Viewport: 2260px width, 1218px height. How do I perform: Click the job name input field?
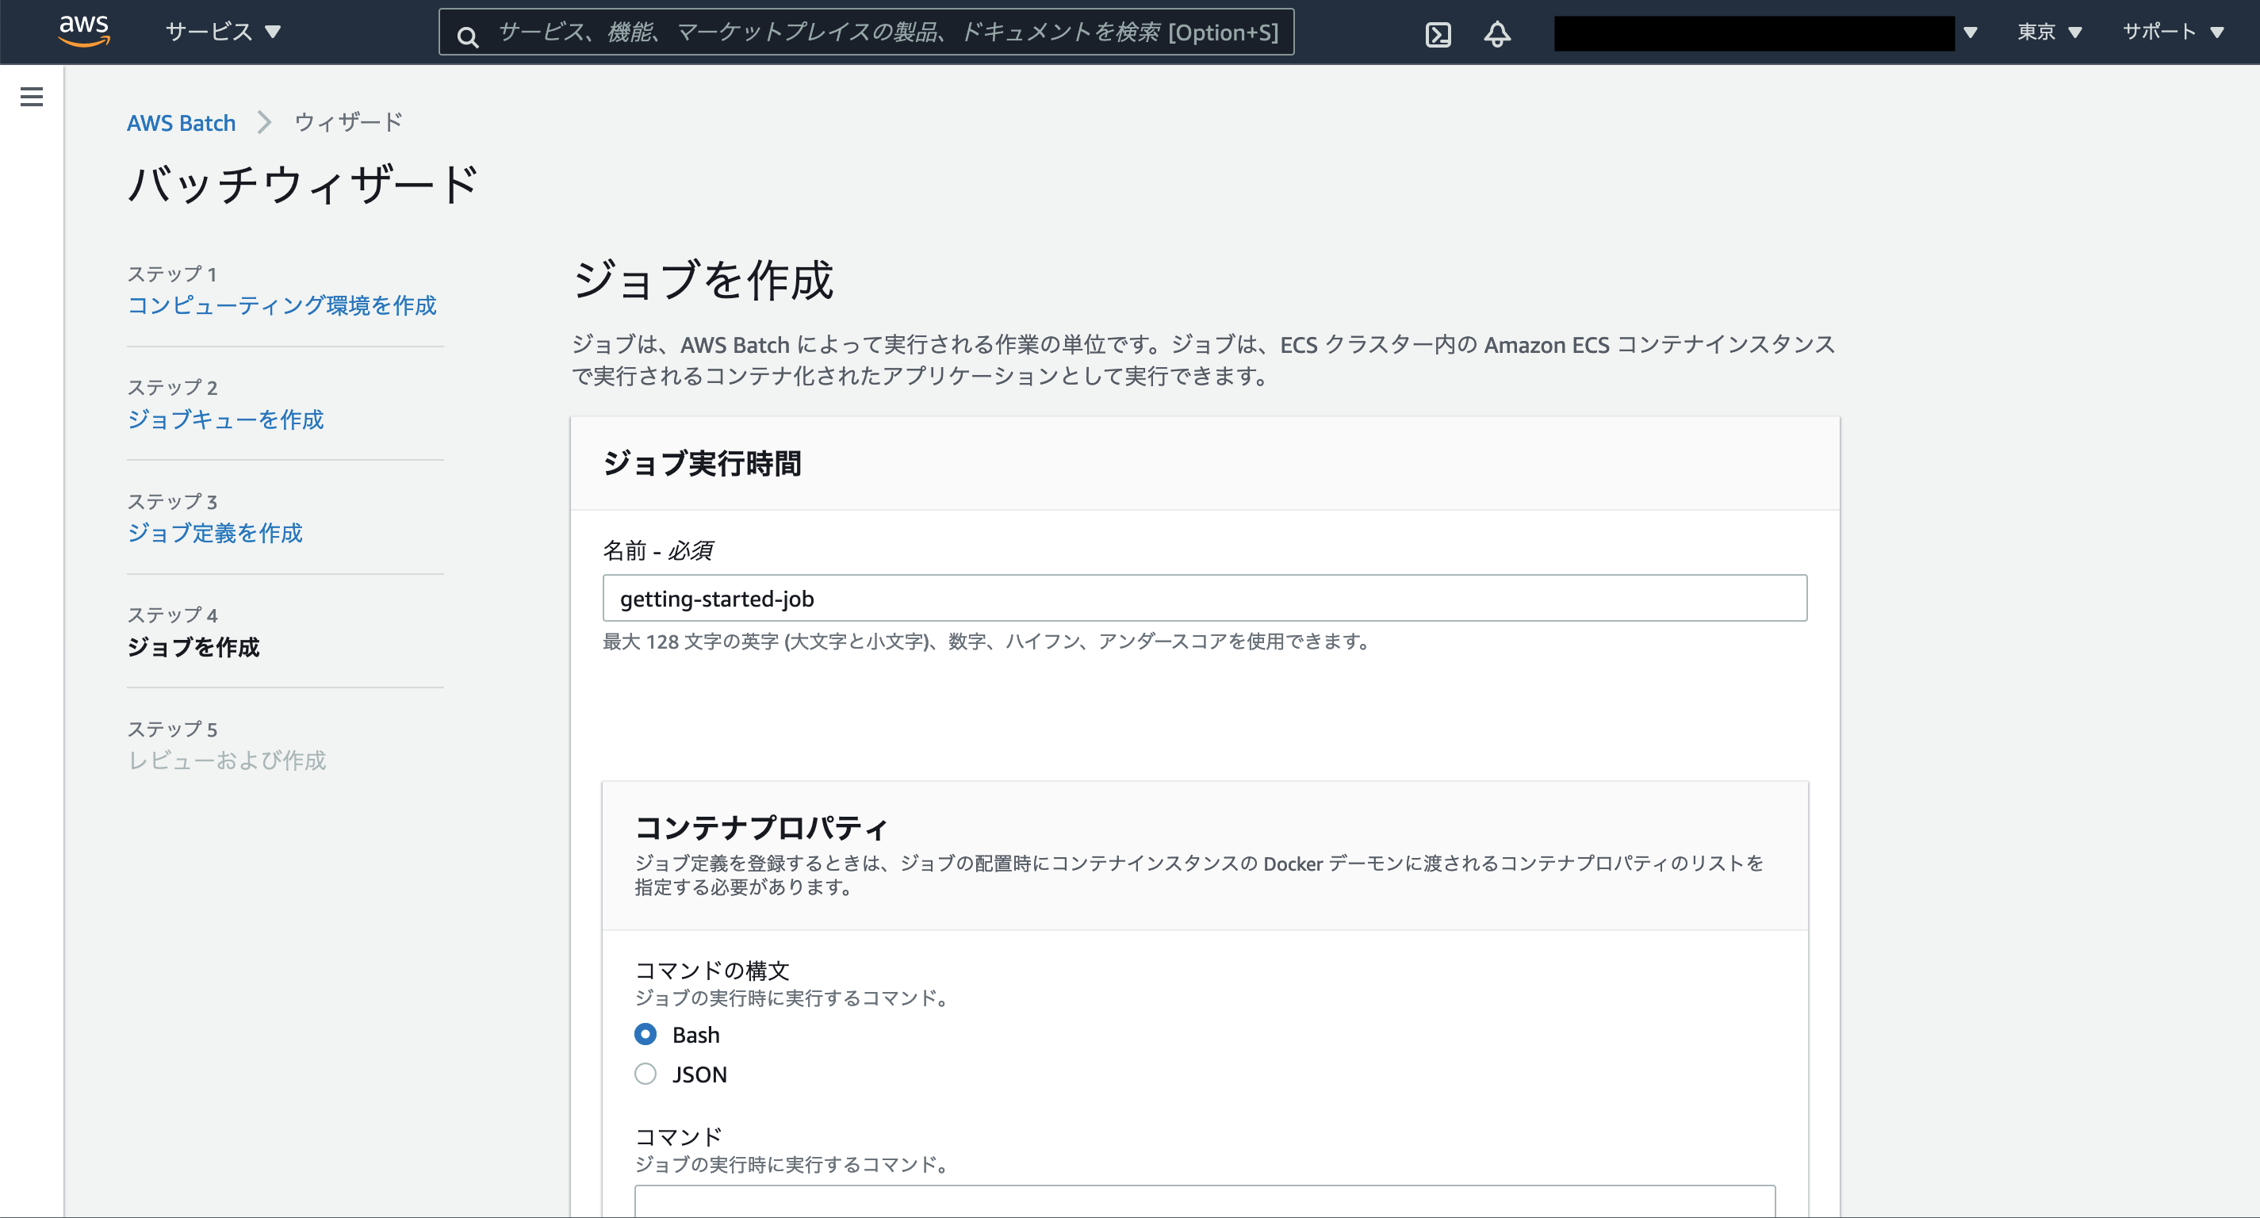coord(1205,599)
